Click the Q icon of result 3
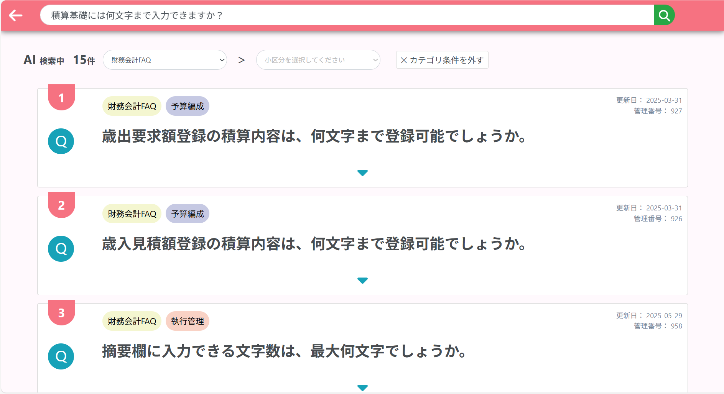This screenshot has width=724, height=394. (61, 356)
